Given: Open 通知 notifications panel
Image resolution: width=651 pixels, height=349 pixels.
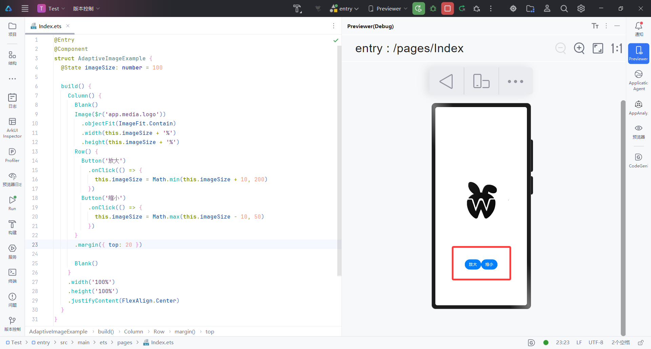Looking at the screenshot, I should [639, 29].
